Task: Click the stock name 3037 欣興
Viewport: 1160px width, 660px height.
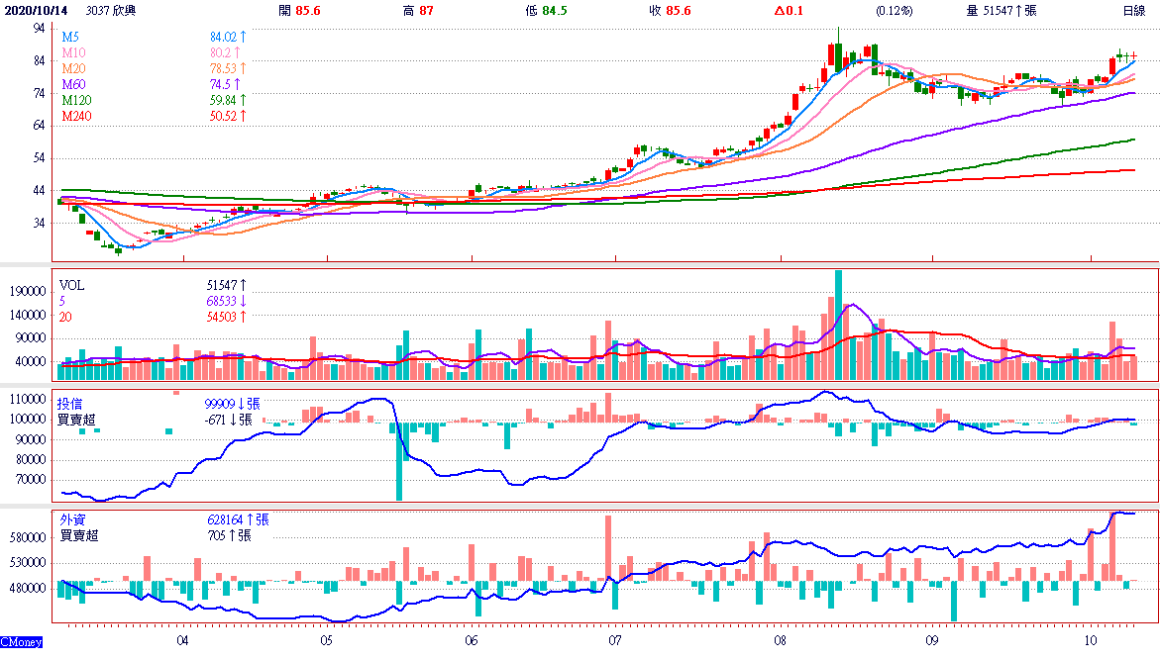Action: click(x=113, y=10)
